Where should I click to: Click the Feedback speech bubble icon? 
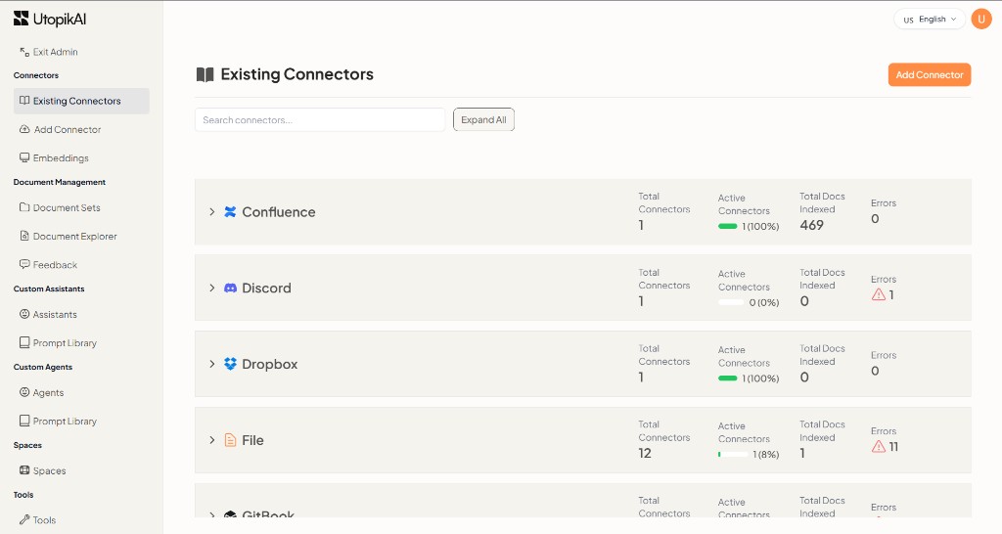[24, 264]
